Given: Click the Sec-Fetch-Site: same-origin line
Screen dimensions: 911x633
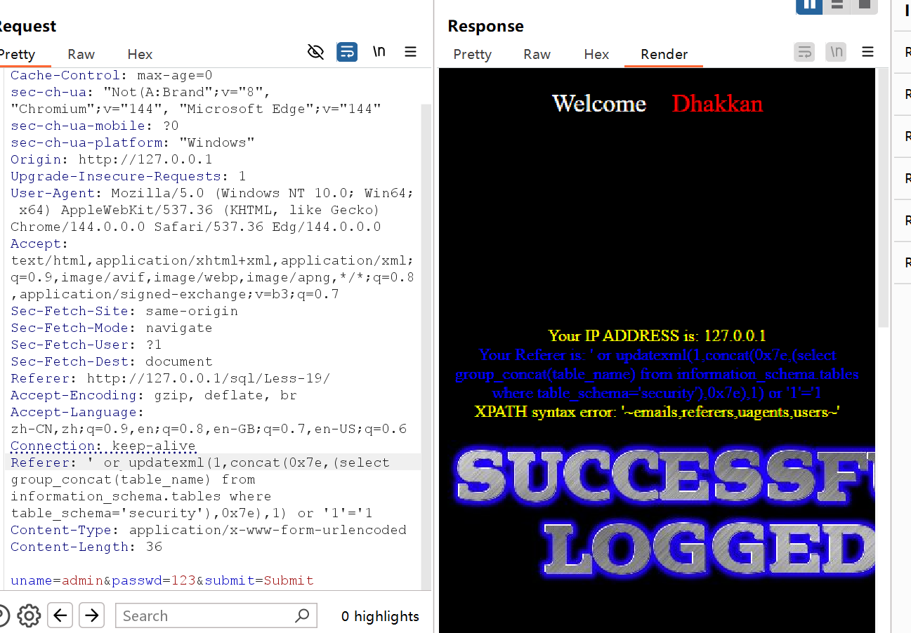Looking at the screenshot, I should (x=124, y=311).
